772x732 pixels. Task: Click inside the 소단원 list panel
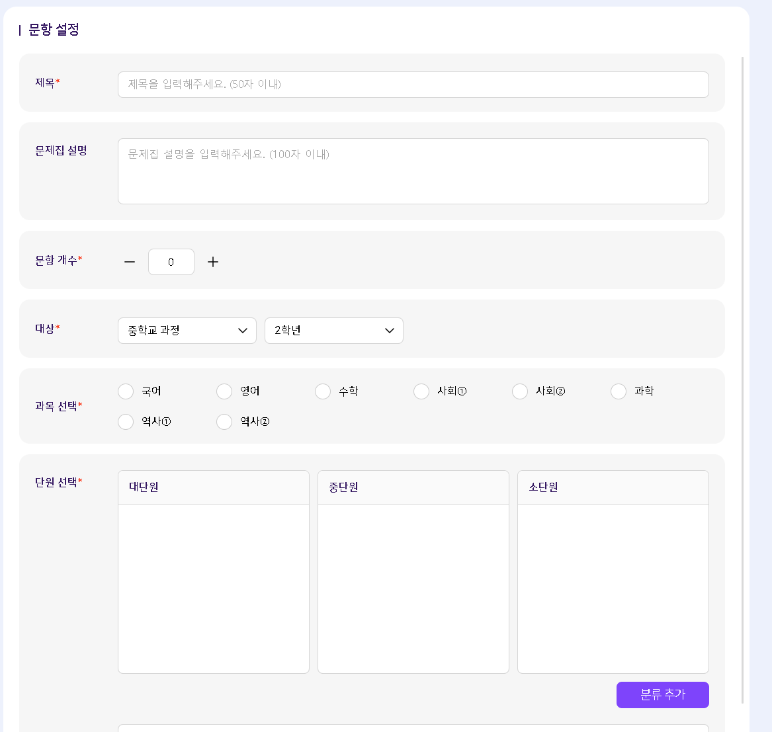coord(613,588)
